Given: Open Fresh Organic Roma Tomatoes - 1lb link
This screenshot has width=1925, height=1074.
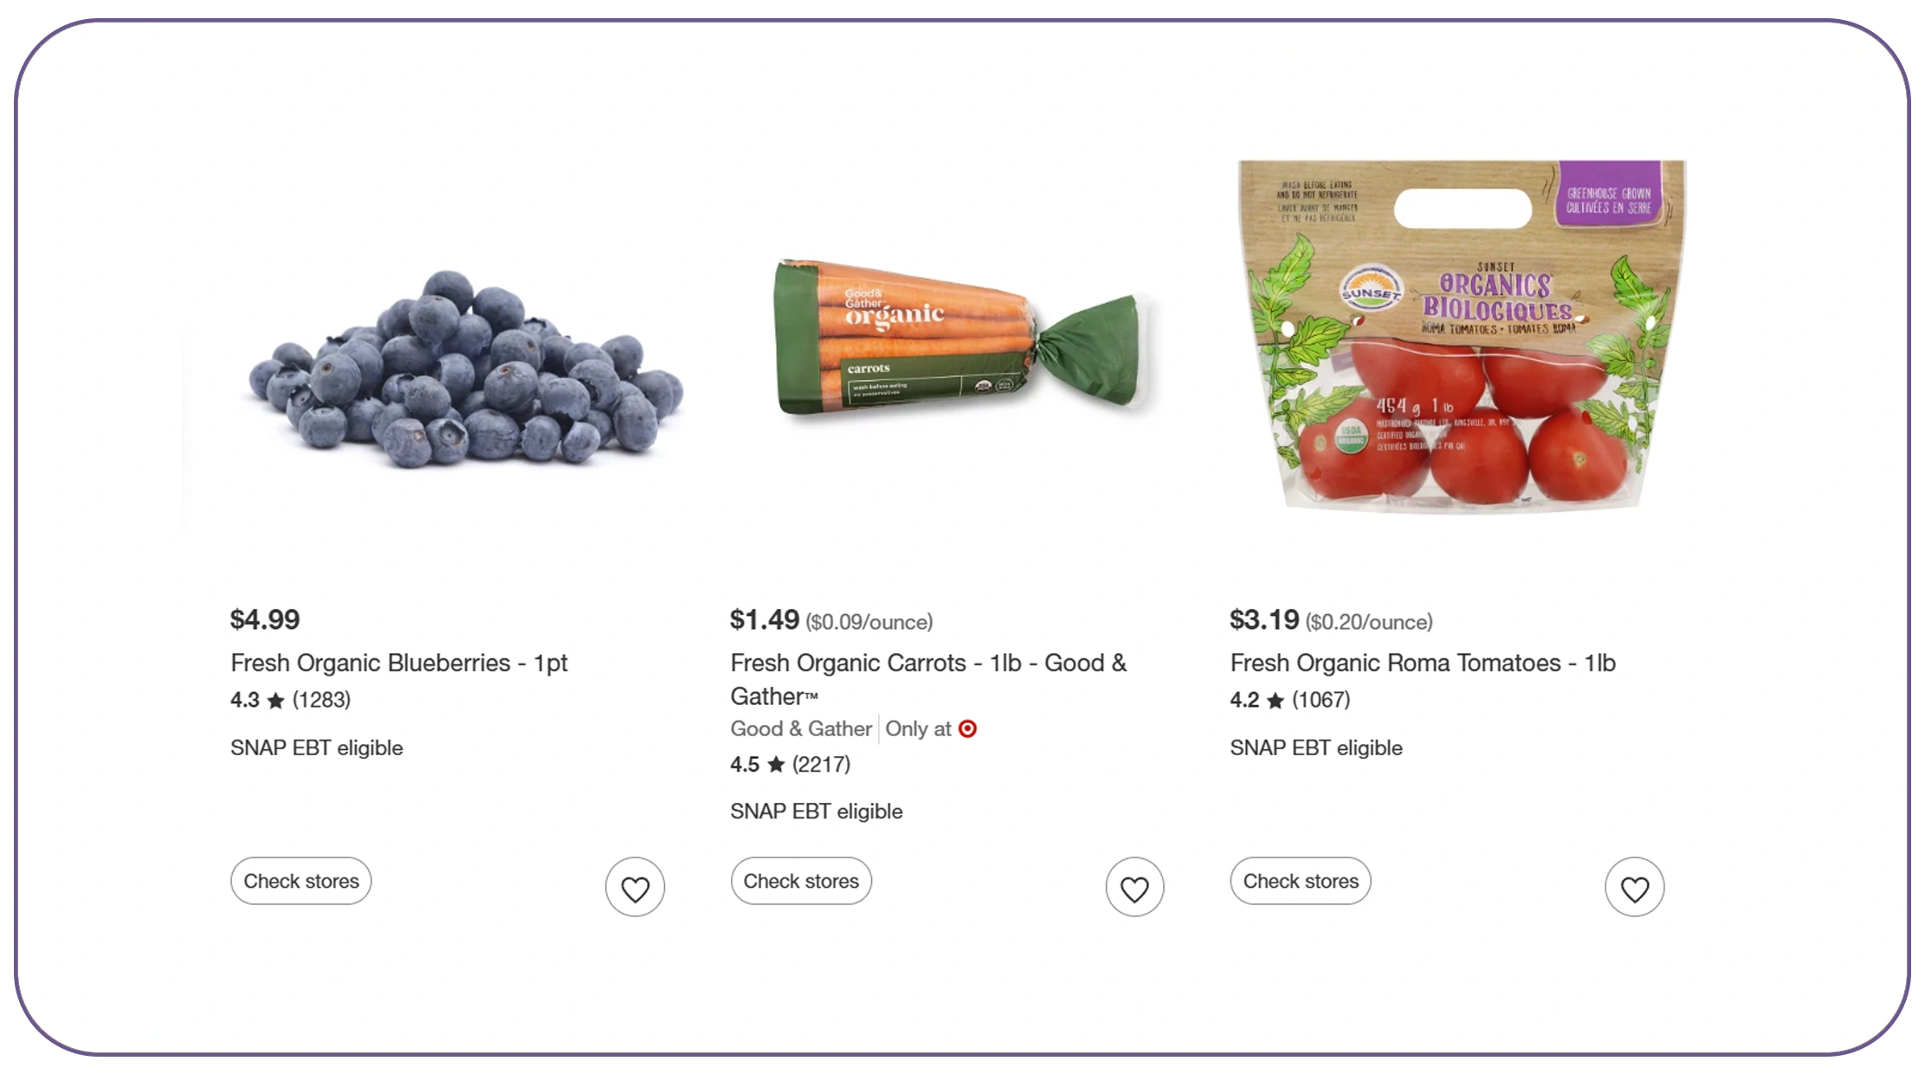Looking at the screenshot, I should (1423, 663).
